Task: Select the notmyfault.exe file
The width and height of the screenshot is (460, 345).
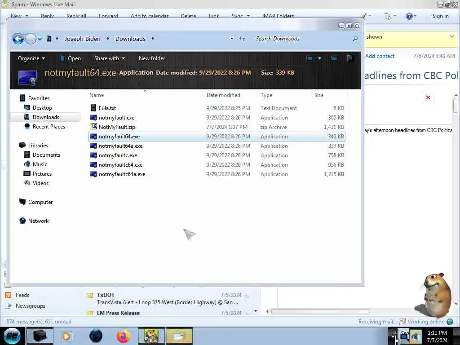Action: pyautogui.click(x=217, y=118)
